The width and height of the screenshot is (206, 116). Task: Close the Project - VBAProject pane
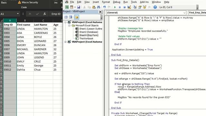pyautogui.click(x=100, y=12)
